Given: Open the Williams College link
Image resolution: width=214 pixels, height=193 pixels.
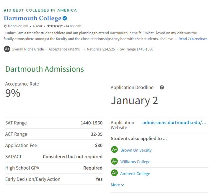Looking at the screenshot, I should click(135, 162).
